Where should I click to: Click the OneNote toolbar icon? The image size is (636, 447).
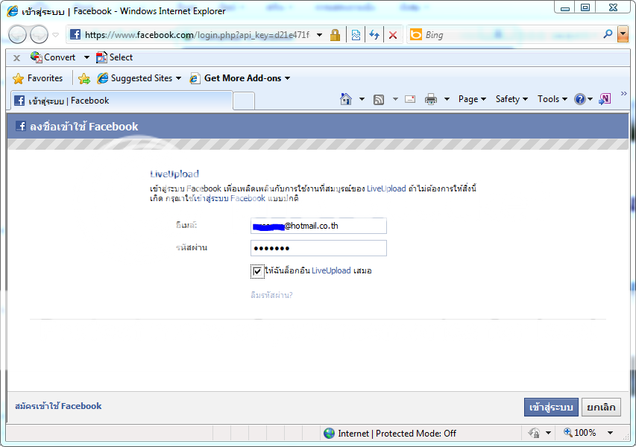pos(605,99)
